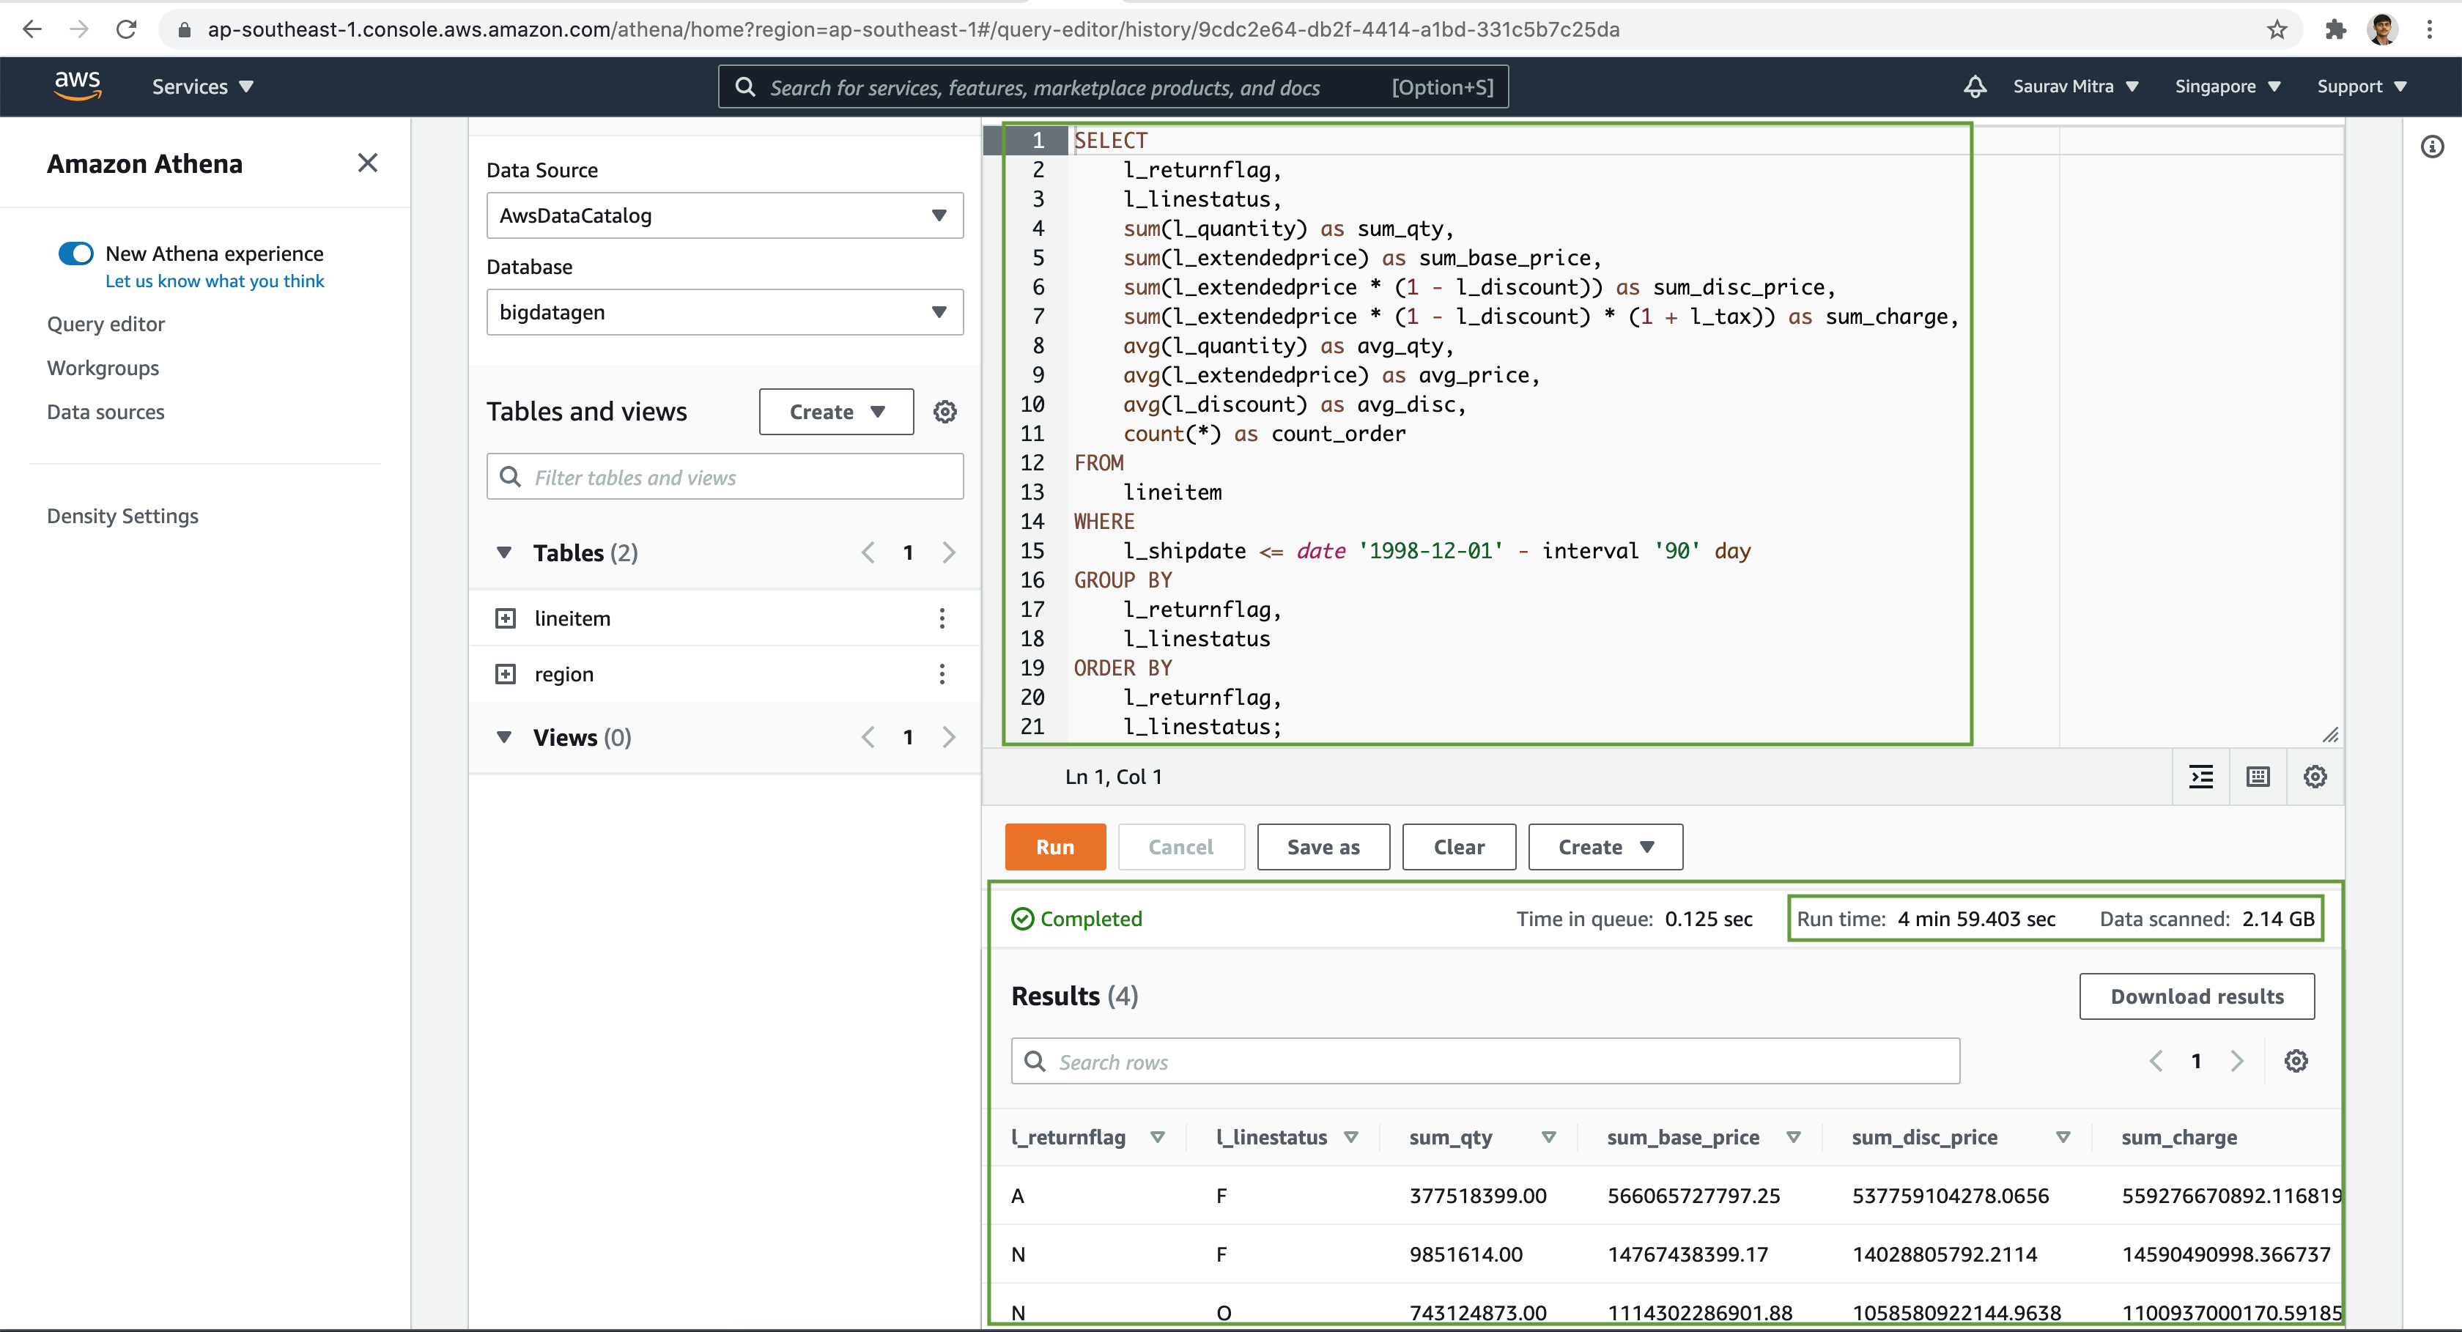Image resolution: width=2462 pixels, height=1332 pixels.
Task: Open the Database dropdown bigdatagen
Action: (725, 312)
